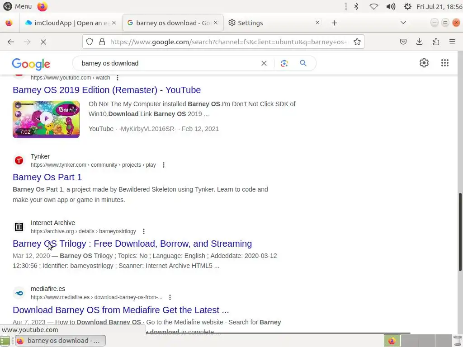
Task: Click the Tynker site name text
Action: [40, 156]
